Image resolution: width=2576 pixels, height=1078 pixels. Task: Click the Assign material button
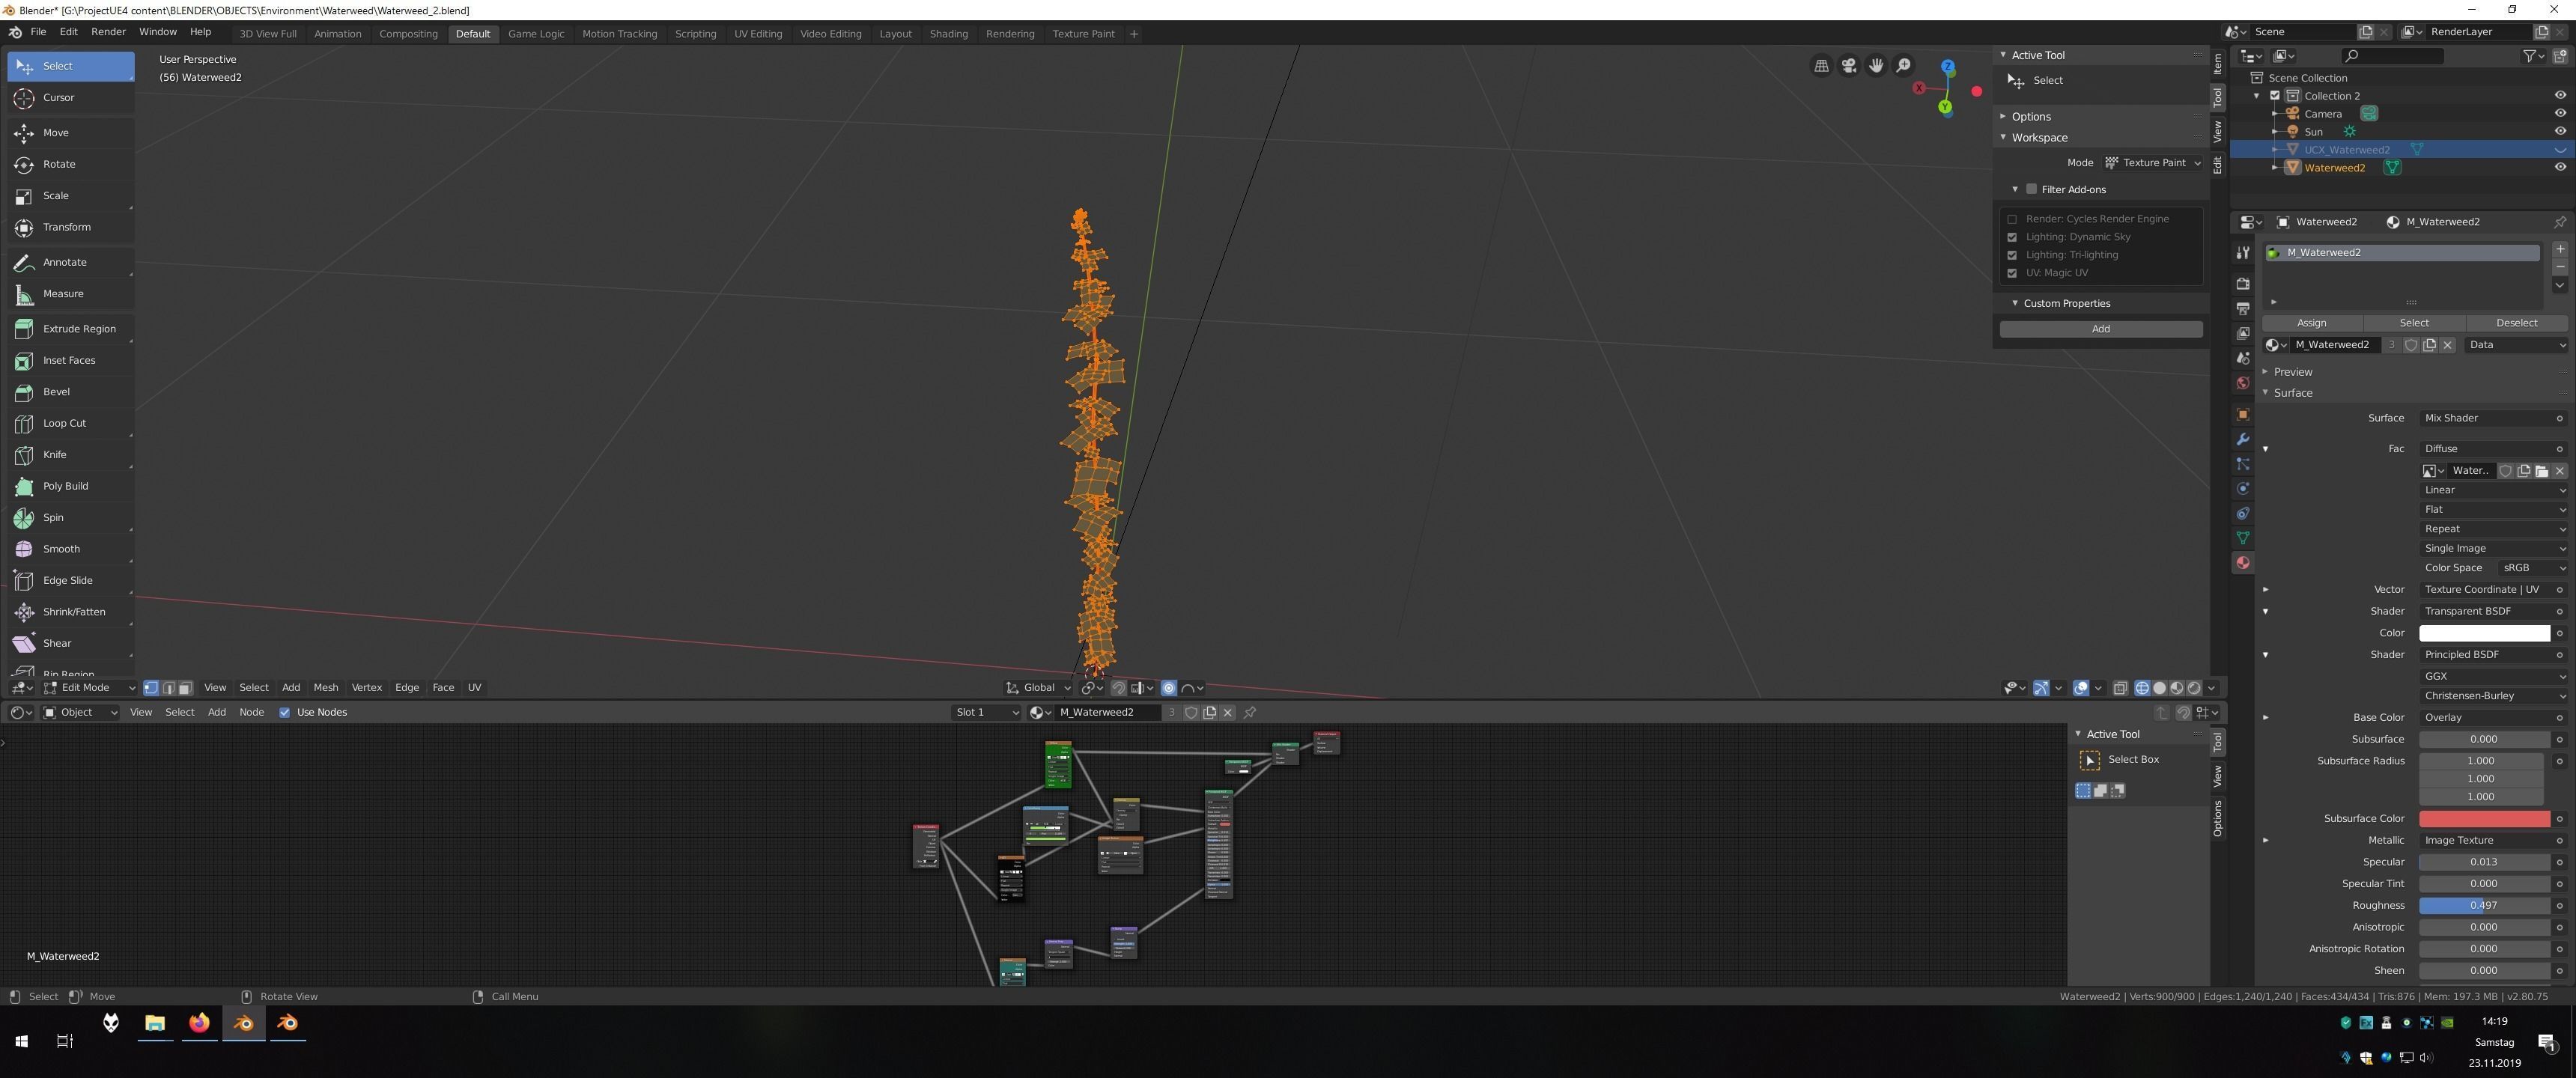tap(2311, 323)
